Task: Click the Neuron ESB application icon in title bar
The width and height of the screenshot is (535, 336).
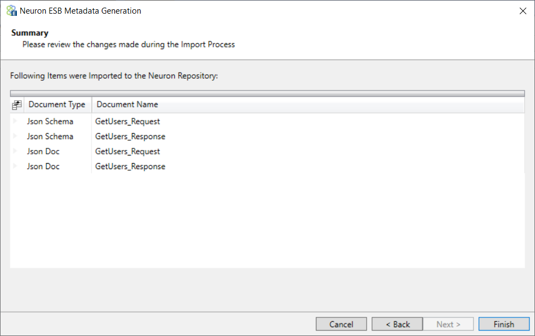Action: click(11, 10)
